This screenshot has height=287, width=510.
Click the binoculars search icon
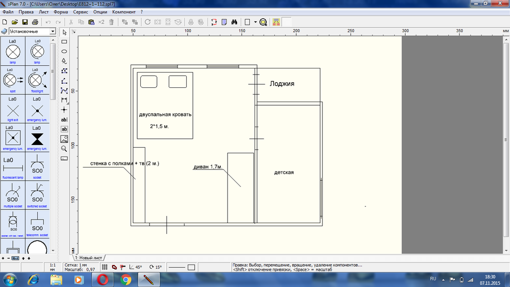(x=235, y=22)
